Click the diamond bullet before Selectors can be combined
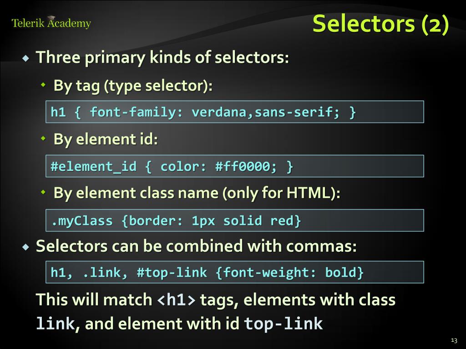Image resolution: width=466 pixels, height=349 pixels. tap(26, 247)
